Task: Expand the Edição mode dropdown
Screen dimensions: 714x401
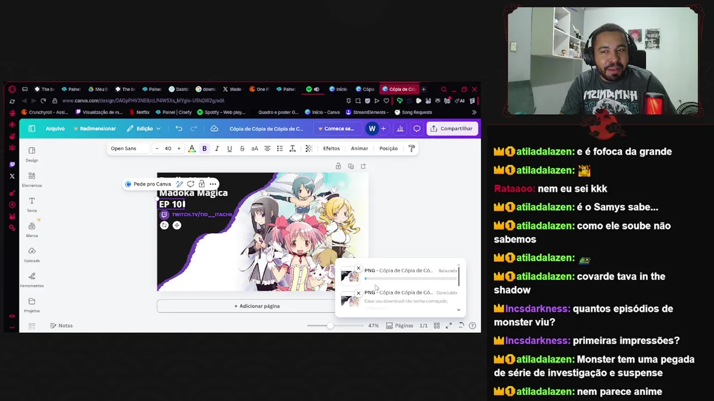Action: (144, 129)
